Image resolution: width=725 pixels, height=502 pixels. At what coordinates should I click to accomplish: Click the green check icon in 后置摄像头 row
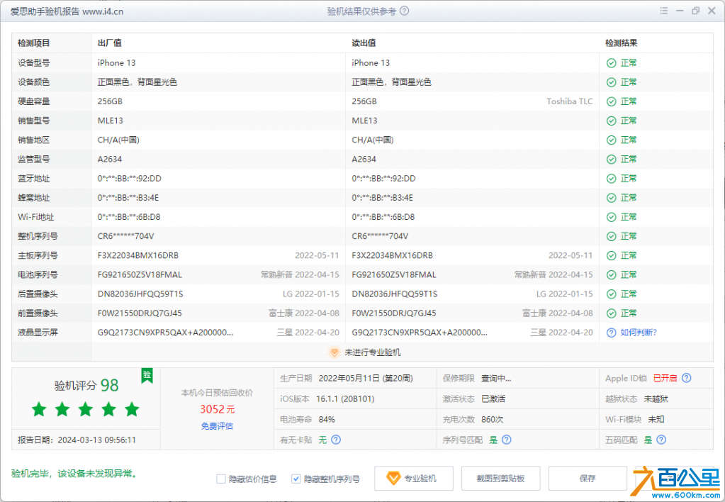pos(612,294)
